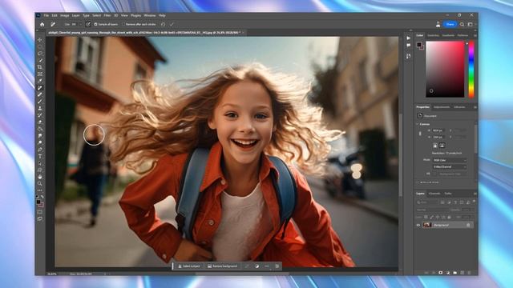Switch to the Swatches tab
This screenshot has width=513, height=288.
coord(433,35)
